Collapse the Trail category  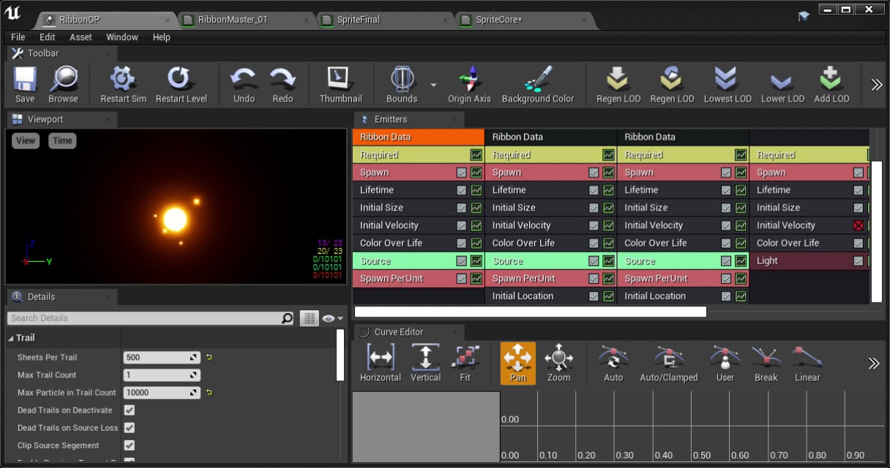[11, 338]
